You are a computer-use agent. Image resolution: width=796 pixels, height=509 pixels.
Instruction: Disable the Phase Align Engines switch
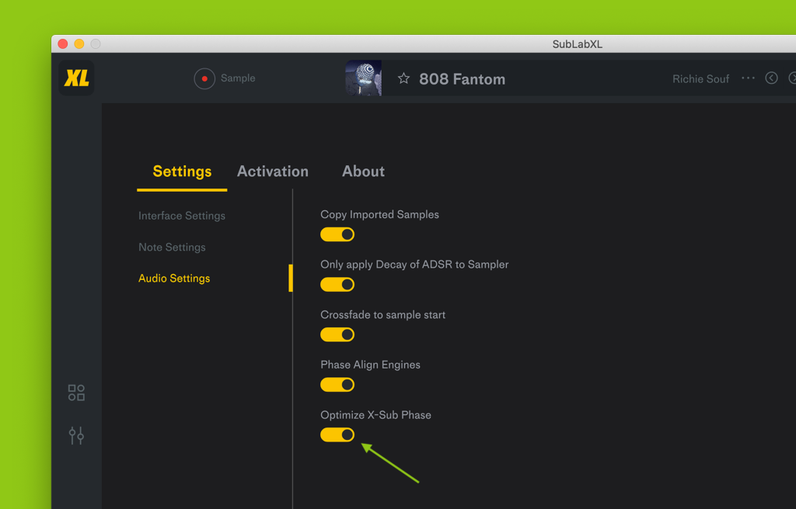click(337, 385)
